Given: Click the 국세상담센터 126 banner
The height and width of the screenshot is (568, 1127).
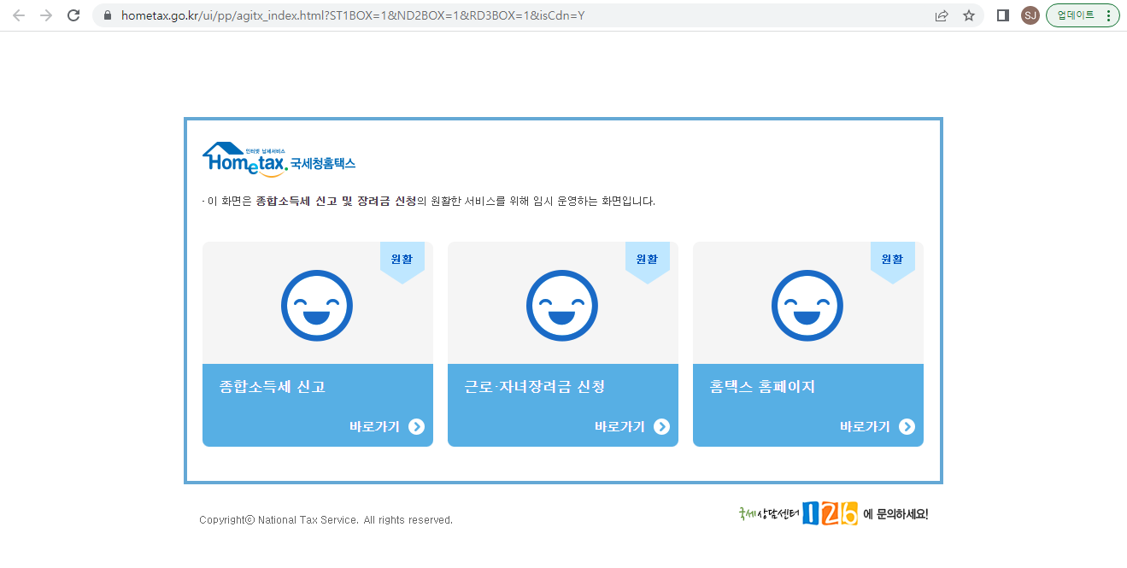Looking at the screenshot, I should [x=833, y=513].
